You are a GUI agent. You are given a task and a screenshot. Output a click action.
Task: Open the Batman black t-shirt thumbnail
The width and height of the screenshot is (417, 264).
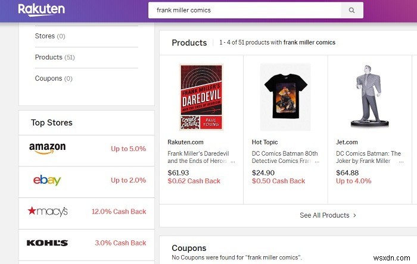point(285,97)
